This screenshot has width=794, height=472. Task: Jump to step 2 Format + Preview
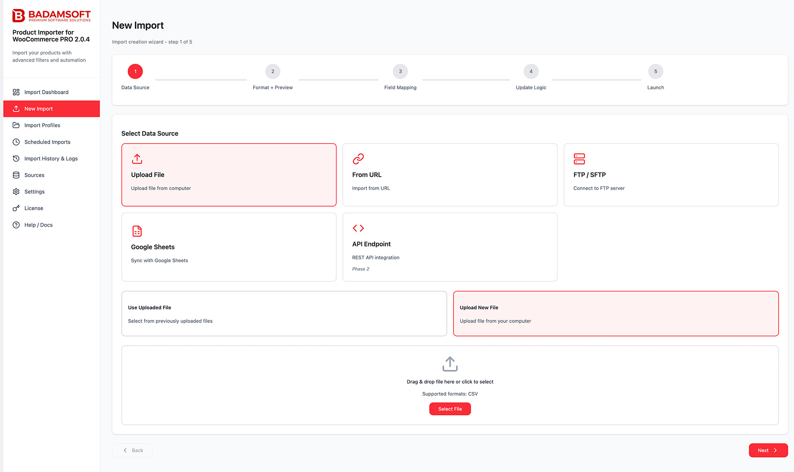[273, 72]
